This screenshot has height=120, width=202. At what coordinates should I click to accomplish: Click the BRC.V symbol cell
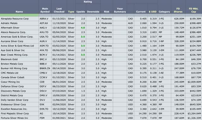point(43,59)
